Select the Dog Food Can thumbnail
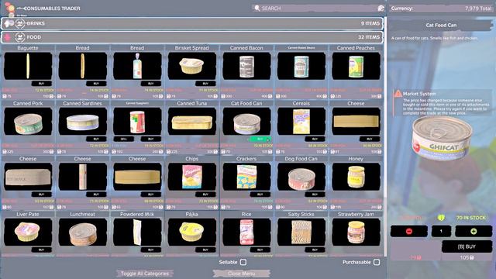 pyautogui.click(x=301, y=177)
